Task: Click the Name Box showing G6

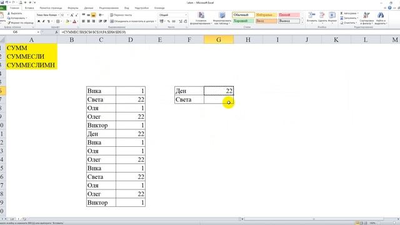Action: 19,32
